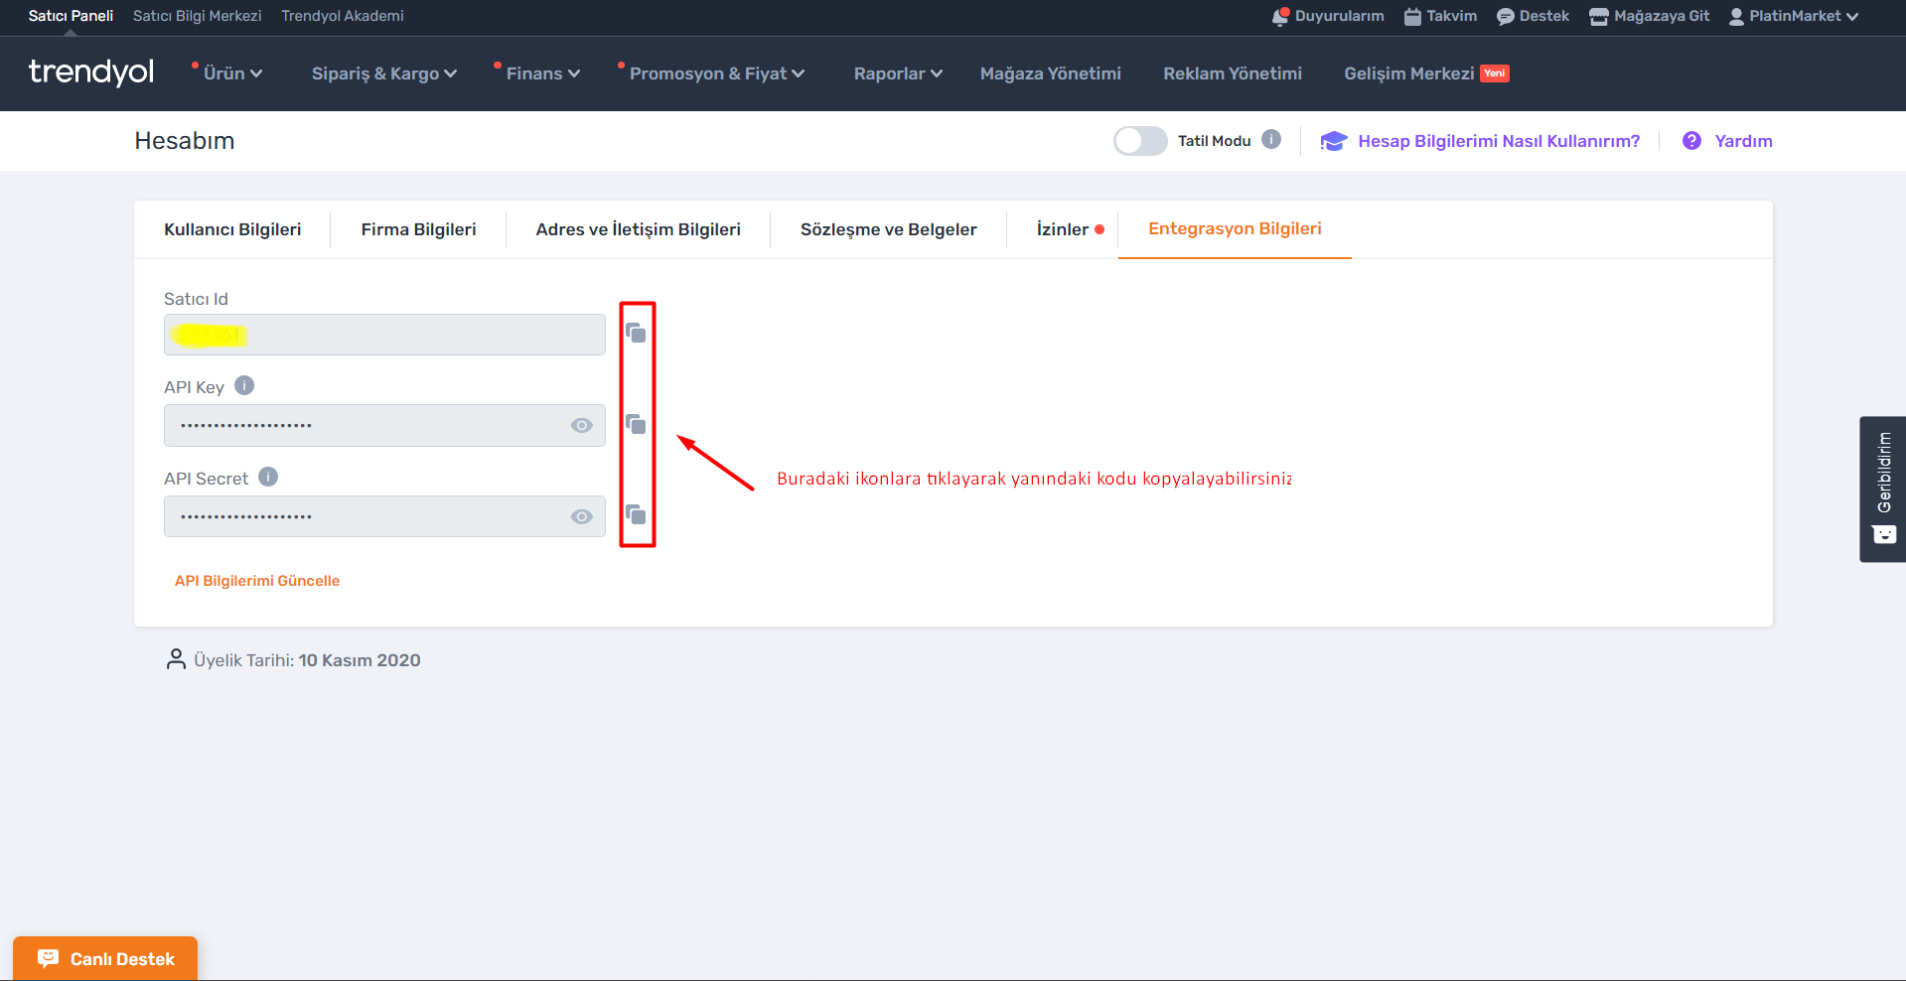
Task: Copy the API Key value
Action: pos(636,424)
